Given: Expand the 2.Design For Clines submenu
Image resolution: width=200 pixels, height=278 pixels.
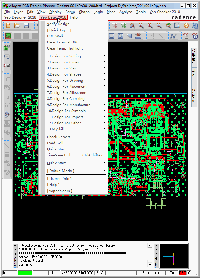Looking at the screenshot, I should [76, 62].
